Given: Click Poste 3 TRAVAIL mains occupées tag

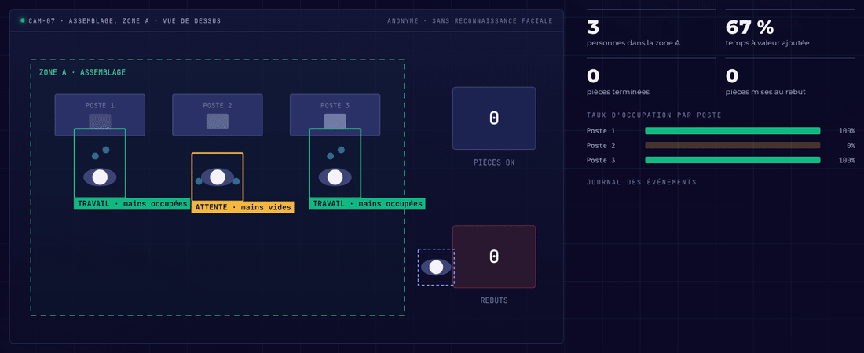Looking at the screenshot, I should pos(367,204).
